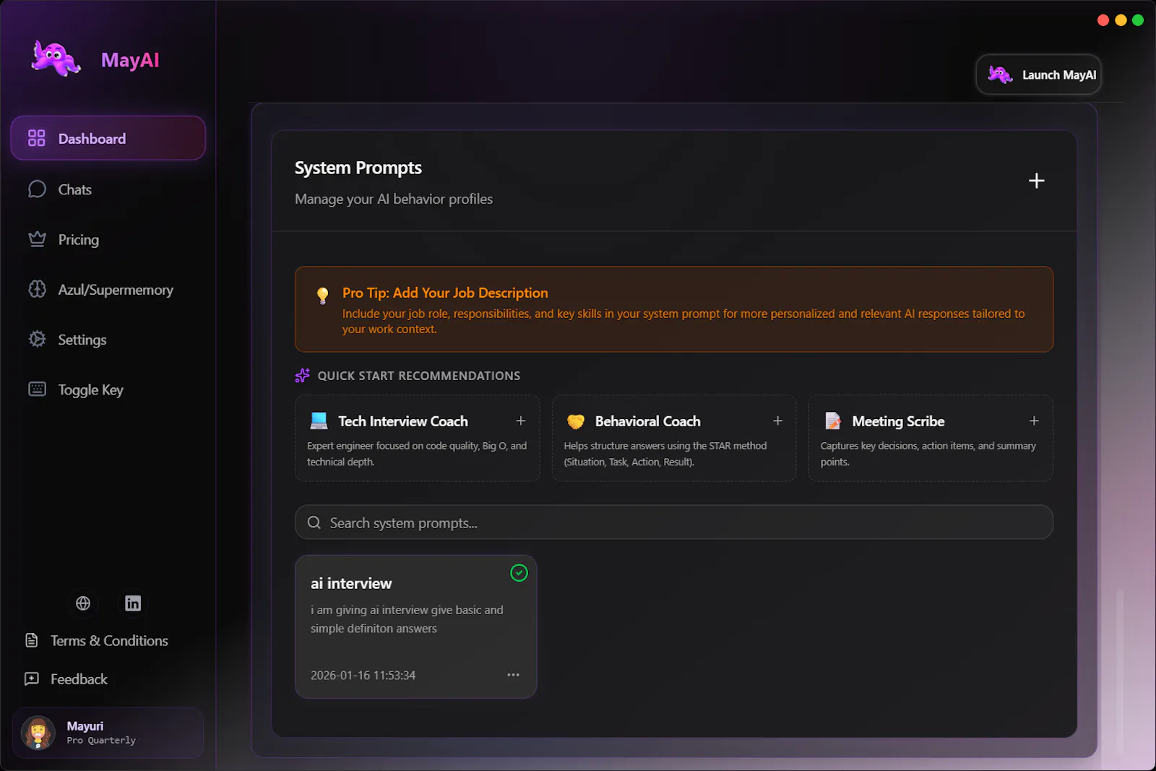Viewport: 1156px width, 771px height.
Task: Add a new system prompt with plus icon
Action: (x=1036, y=181)
